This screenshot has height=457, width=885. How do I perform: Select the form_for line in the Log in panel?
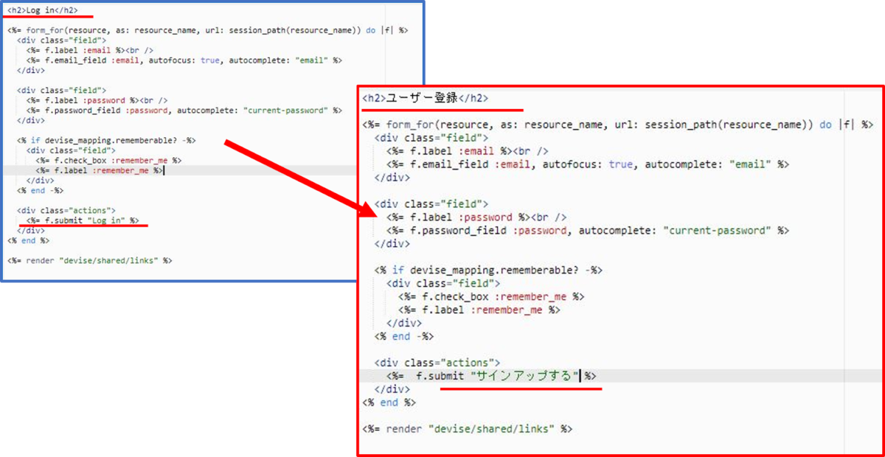[x=208, y=30]
